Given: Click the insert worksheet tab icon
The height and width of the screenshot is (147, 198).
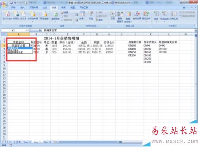Looking at the screenshot, I should pos(55,142).
